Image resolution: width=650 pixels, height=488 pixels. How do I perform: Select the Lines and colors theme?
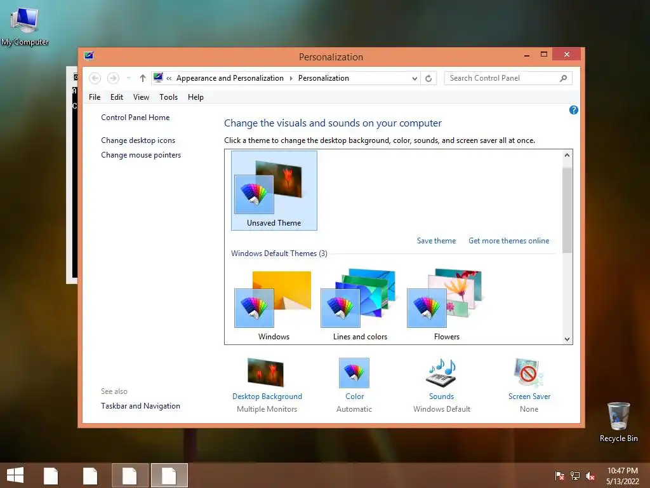coord(360,305)
